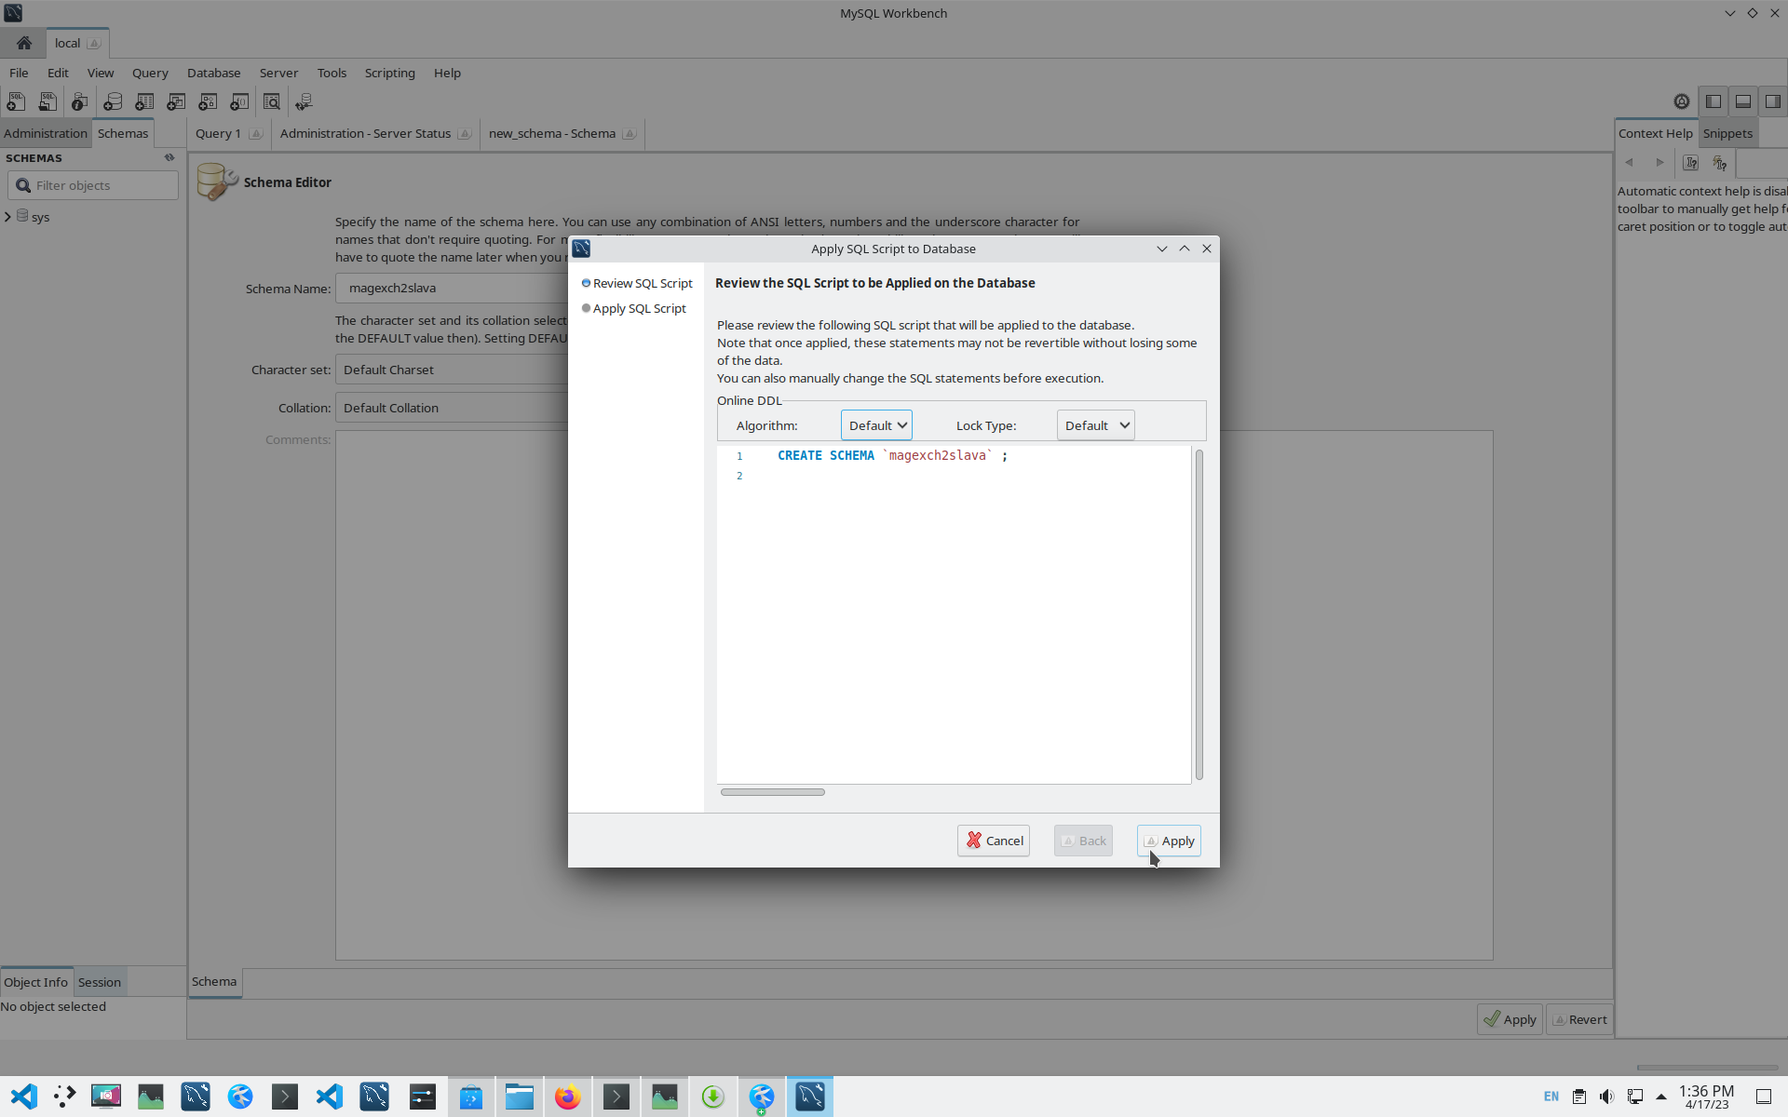The image size is (1788, 1117).
Task: Expand the sys schema tree node
Action: click(x=8, y=217)
